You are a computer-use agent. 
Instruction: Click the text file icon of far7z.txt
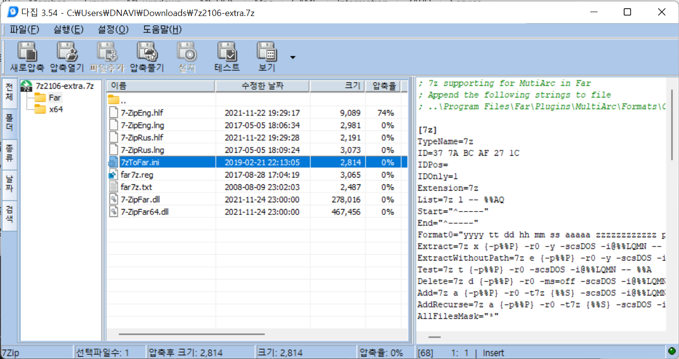[x=113, y=187]
